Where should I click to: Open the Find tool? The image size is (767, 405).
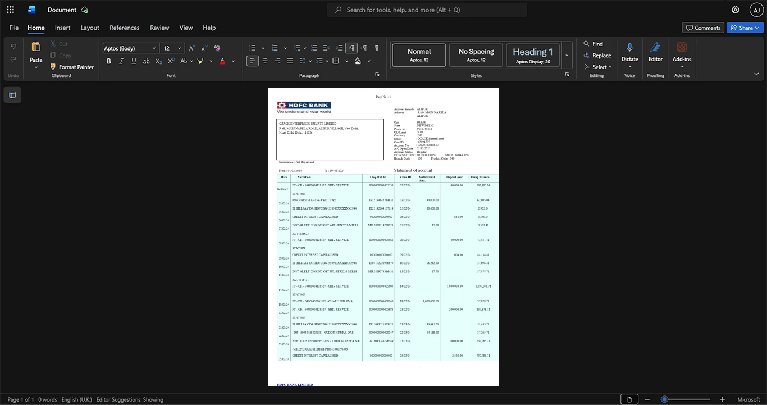pyautogui.click(x=593, y=43)
